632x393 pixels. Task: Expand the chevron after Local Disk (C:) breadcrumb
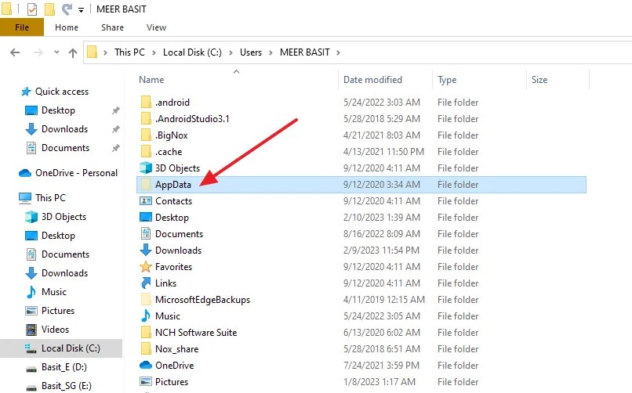click(x=231, y=52)
